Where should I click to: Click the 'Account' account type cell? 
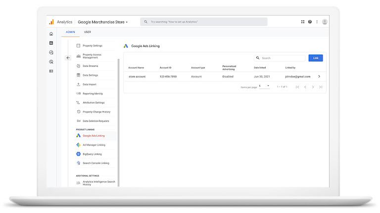pyautogui.click(x=196, y=77)
